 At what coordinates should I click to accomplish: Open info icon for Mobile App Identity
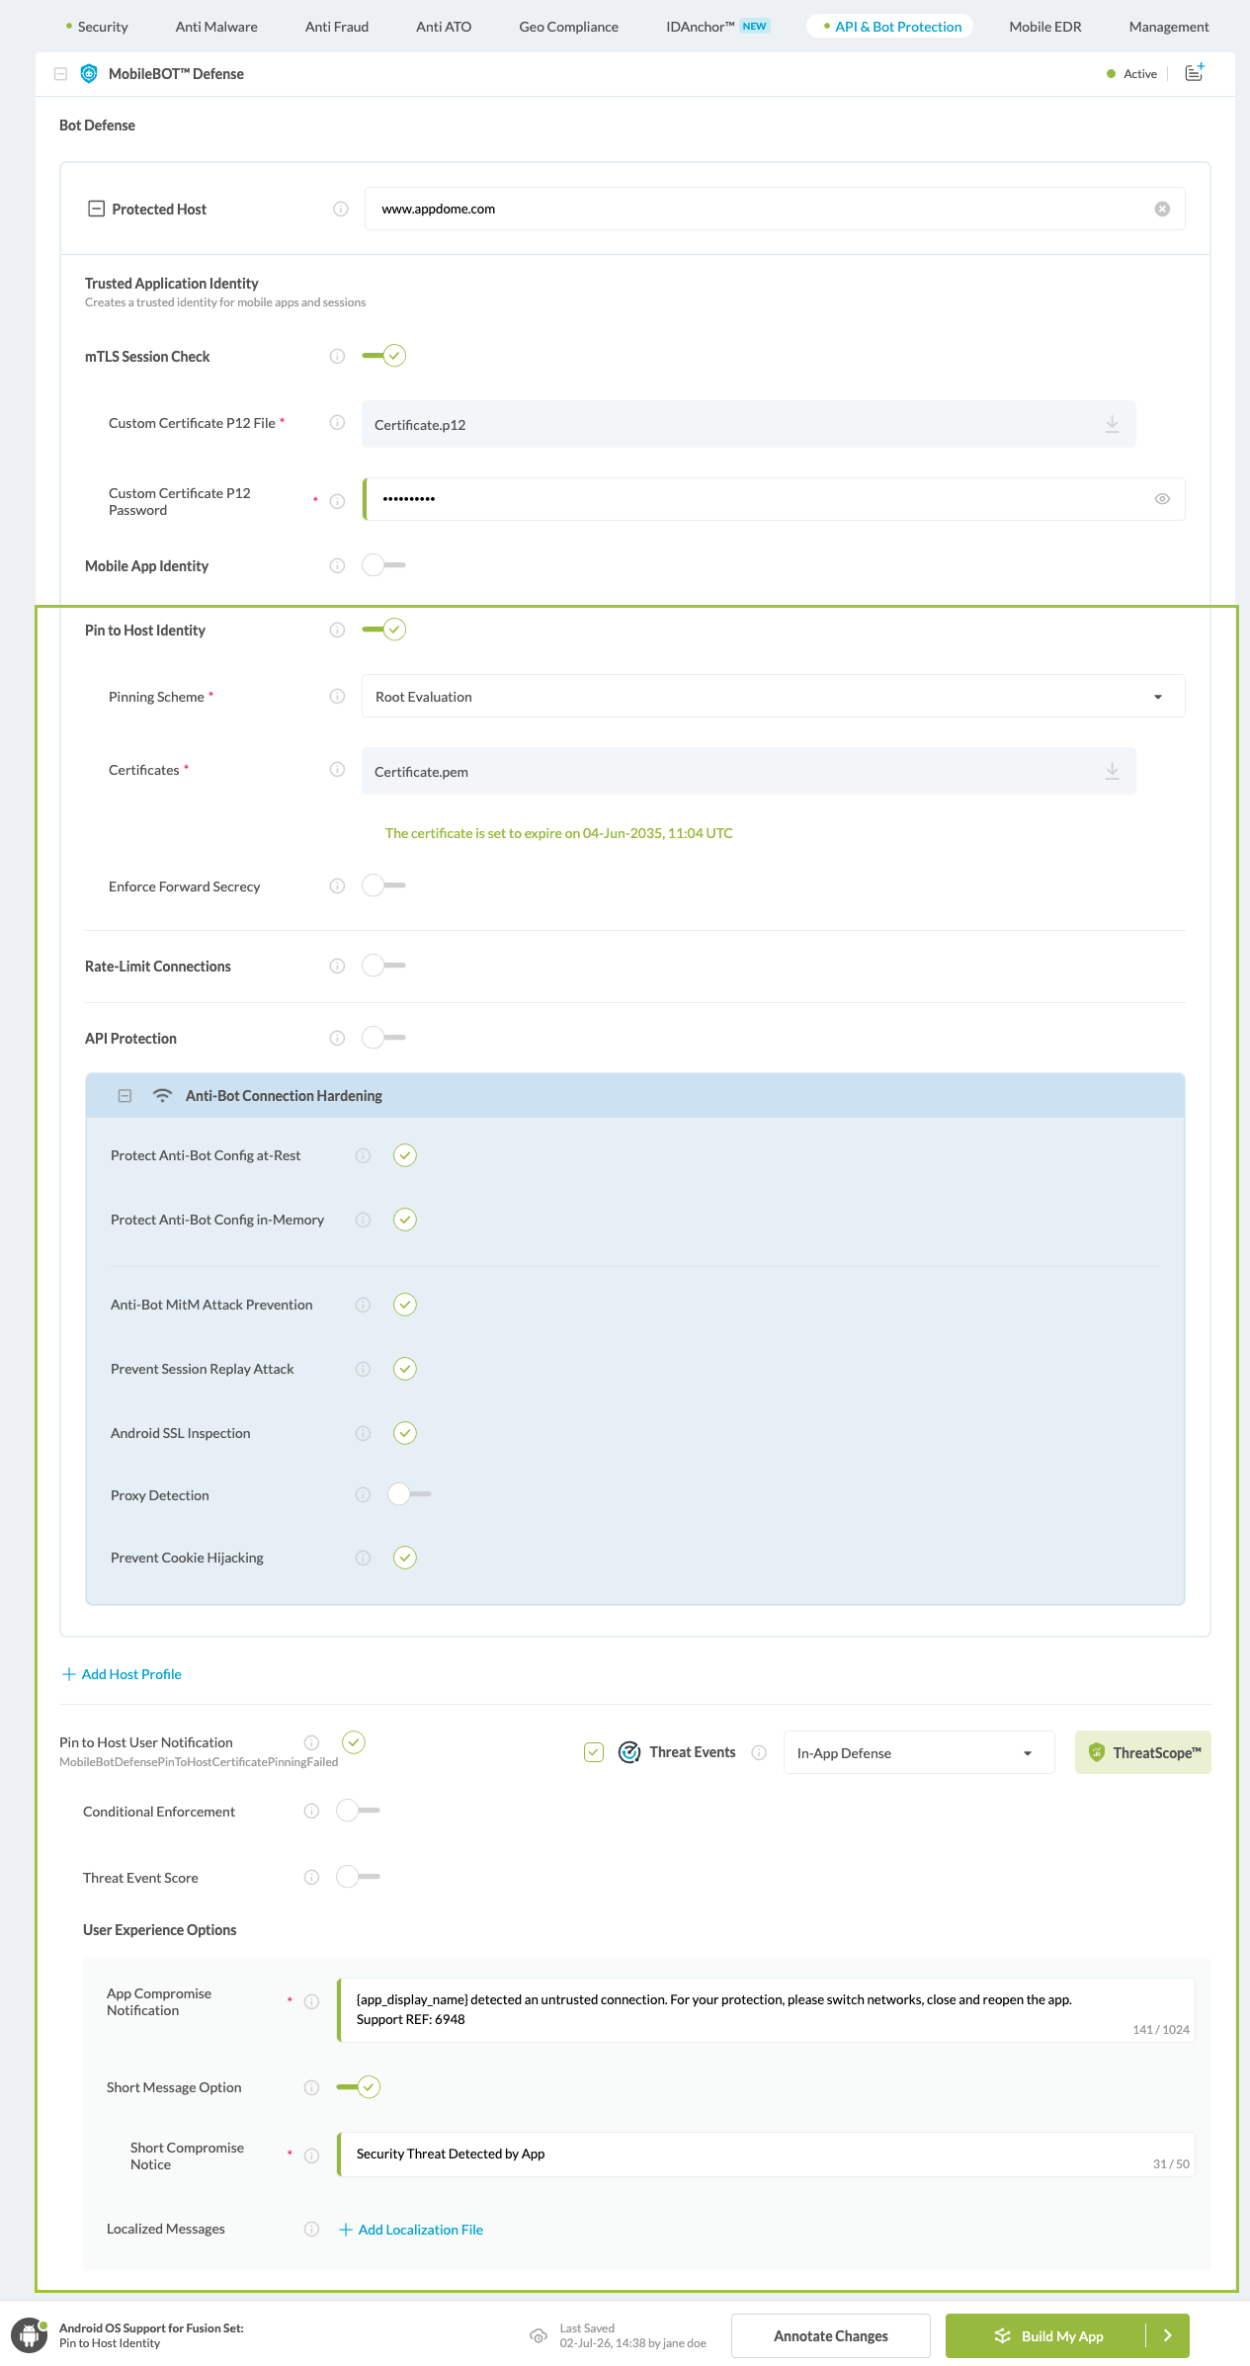[x=337, y=565]
